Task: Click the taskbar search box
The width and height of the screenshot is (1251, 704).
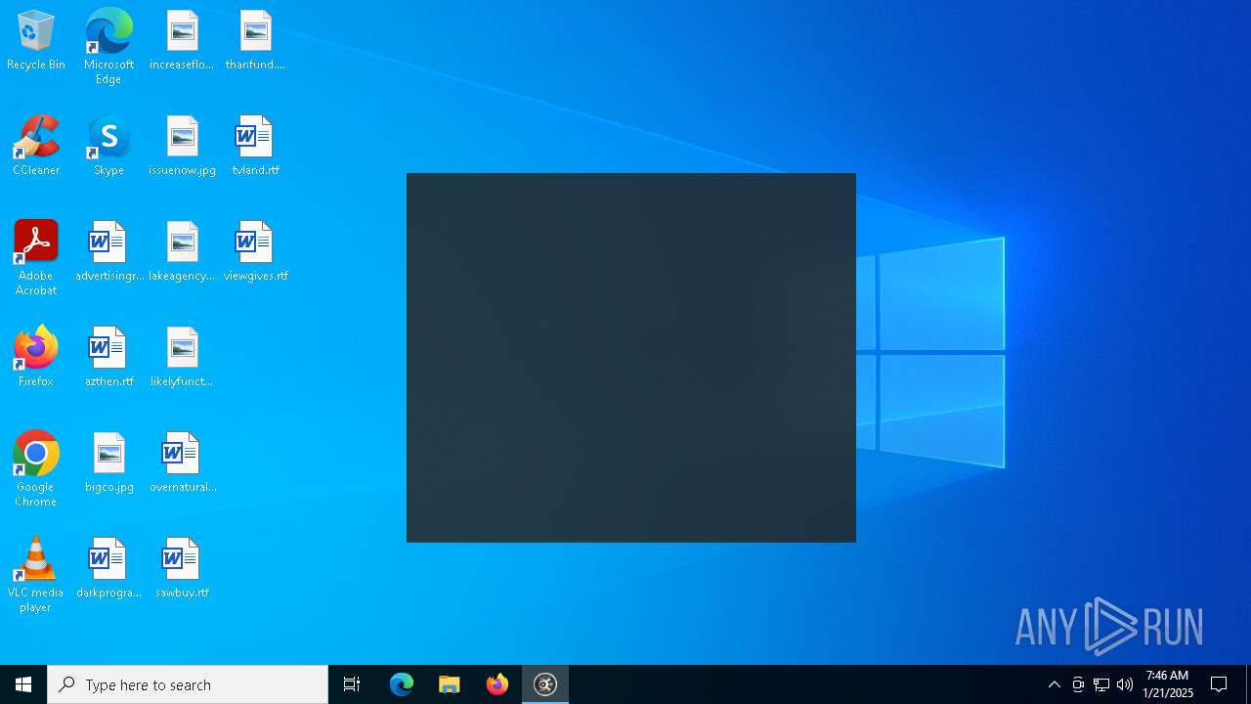Action: coord(188,684)
